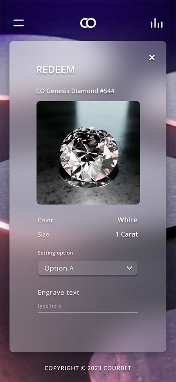Click the Copyright 2023 Courbet footer text

coord(88,368)
